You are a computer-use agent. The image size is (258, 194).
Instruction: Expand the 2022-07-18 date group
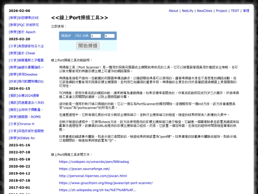click(20, 152)
